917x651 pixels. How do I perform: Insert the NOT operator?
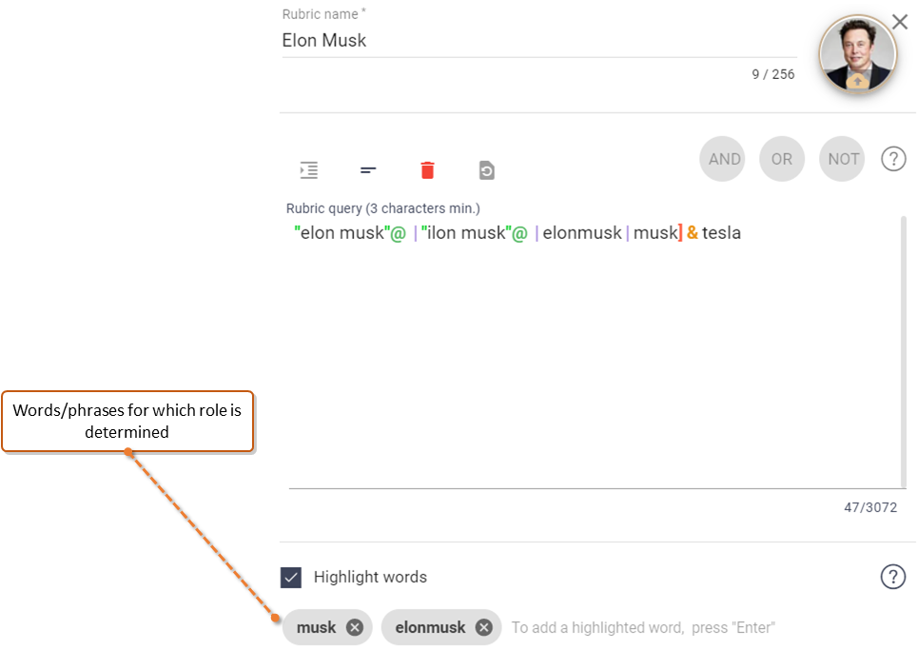tap(842, 159)
